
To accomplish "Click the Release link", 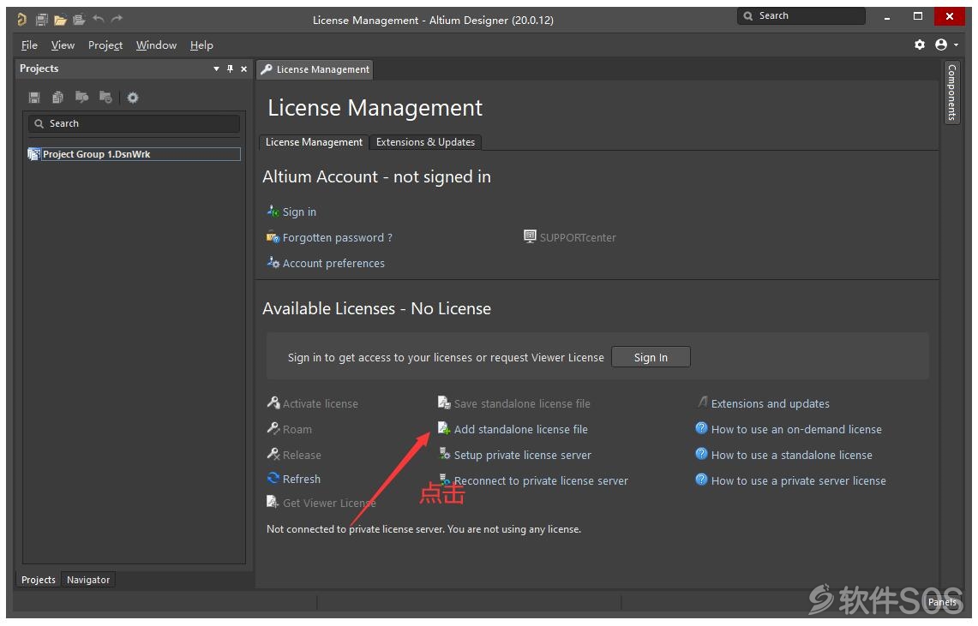I will [x=302, y=455].
